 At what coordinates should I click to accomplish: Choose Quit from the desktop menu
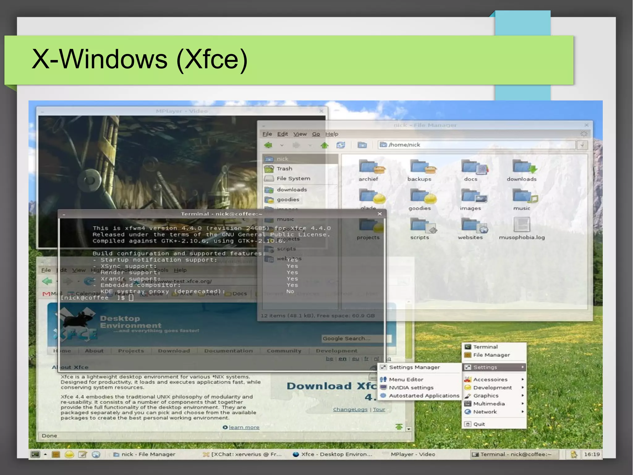494,424
